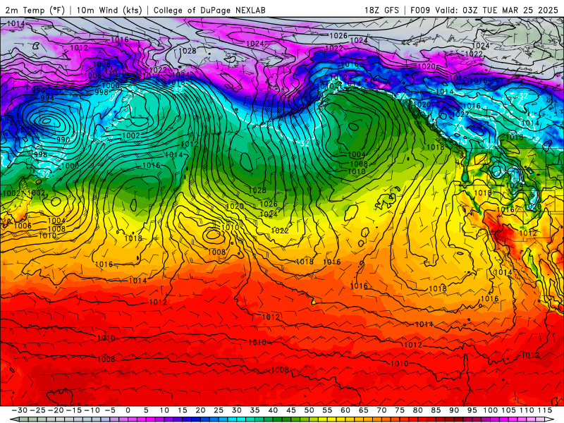This screenshot has width=564, height=423.
Task: Click the '80' temperature scale label
Action: (417, 410)
